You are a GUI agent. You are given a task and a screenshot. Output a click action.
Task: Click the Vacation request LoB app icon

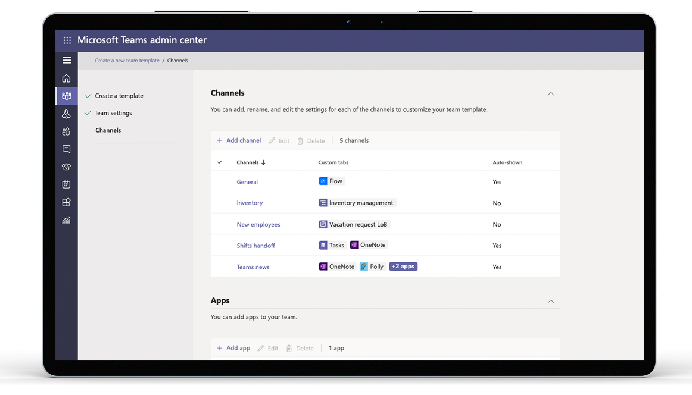click(x=323, y=224)
